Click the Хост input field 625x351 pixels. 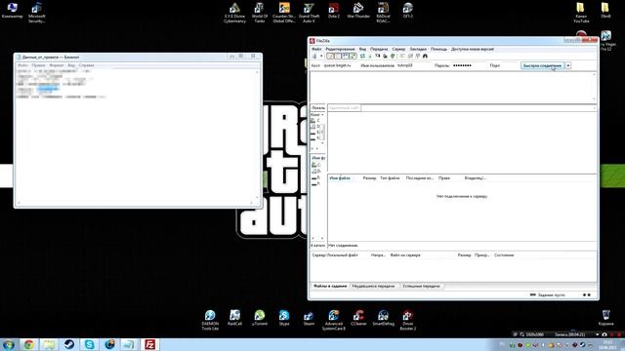pyautogui.click(x=340, y=65)
